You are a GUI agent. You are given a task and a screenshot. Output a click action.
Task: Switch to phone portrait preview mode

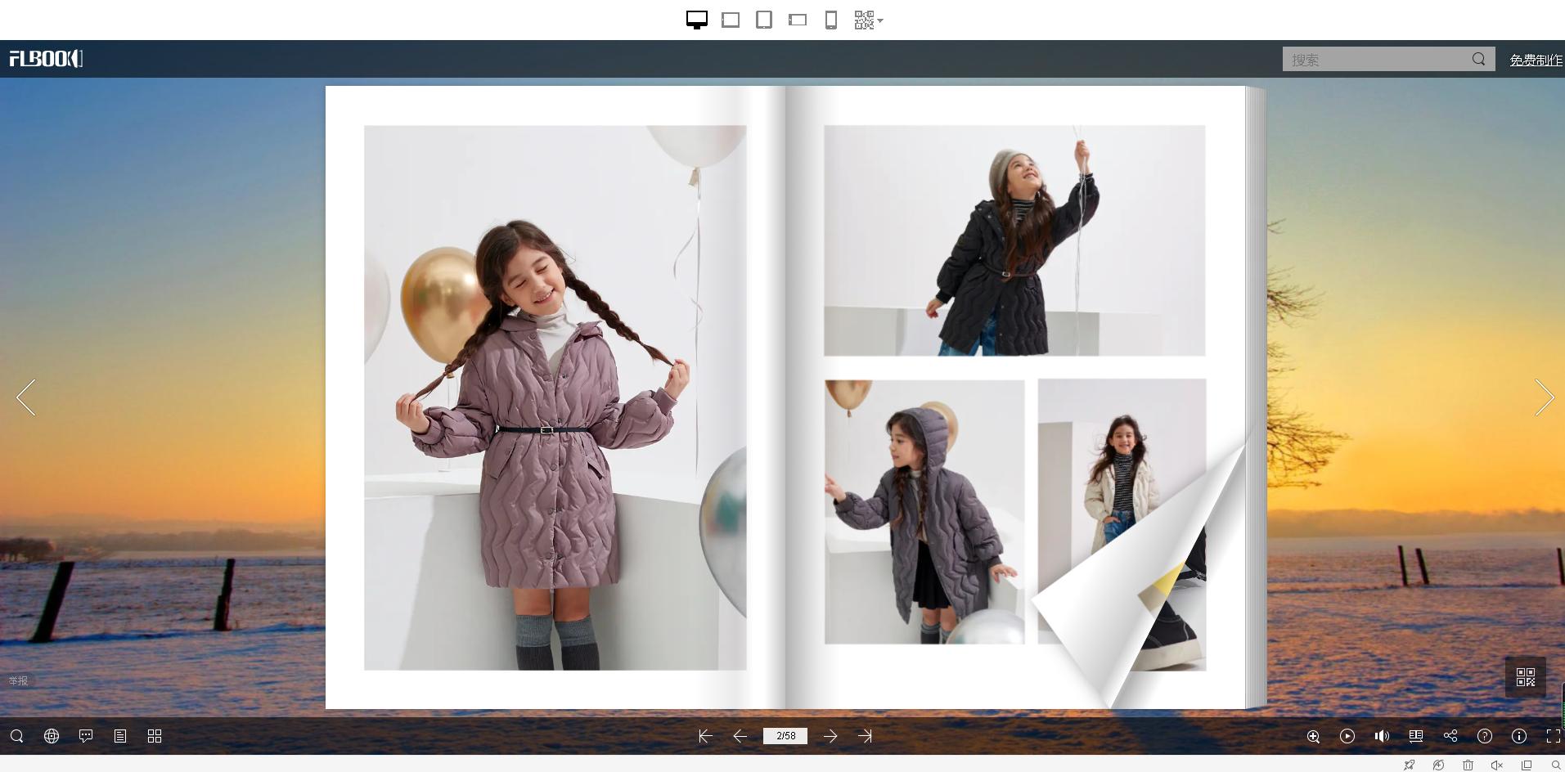pyautogui.click(x=830, y=20)
